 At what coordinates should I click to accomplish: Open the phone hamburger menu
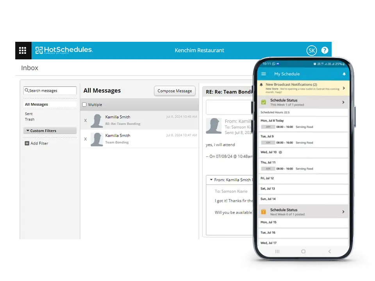264,74
